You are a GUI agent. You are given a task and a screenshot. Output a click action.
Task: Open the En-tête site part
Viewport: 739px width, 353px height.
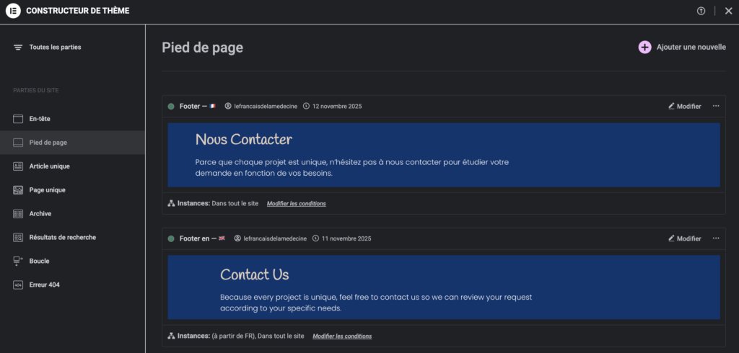pyautogui.click(x=39, y=118)
